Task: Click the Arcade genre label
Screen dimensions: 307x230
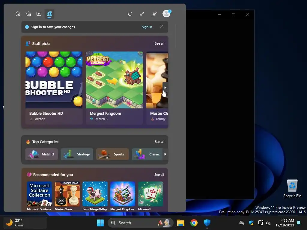Action: (x=40, y=119)
